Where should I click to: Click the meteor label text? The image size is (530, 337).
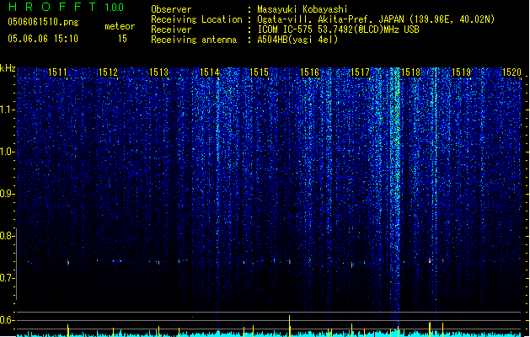[x=120, y=26]
